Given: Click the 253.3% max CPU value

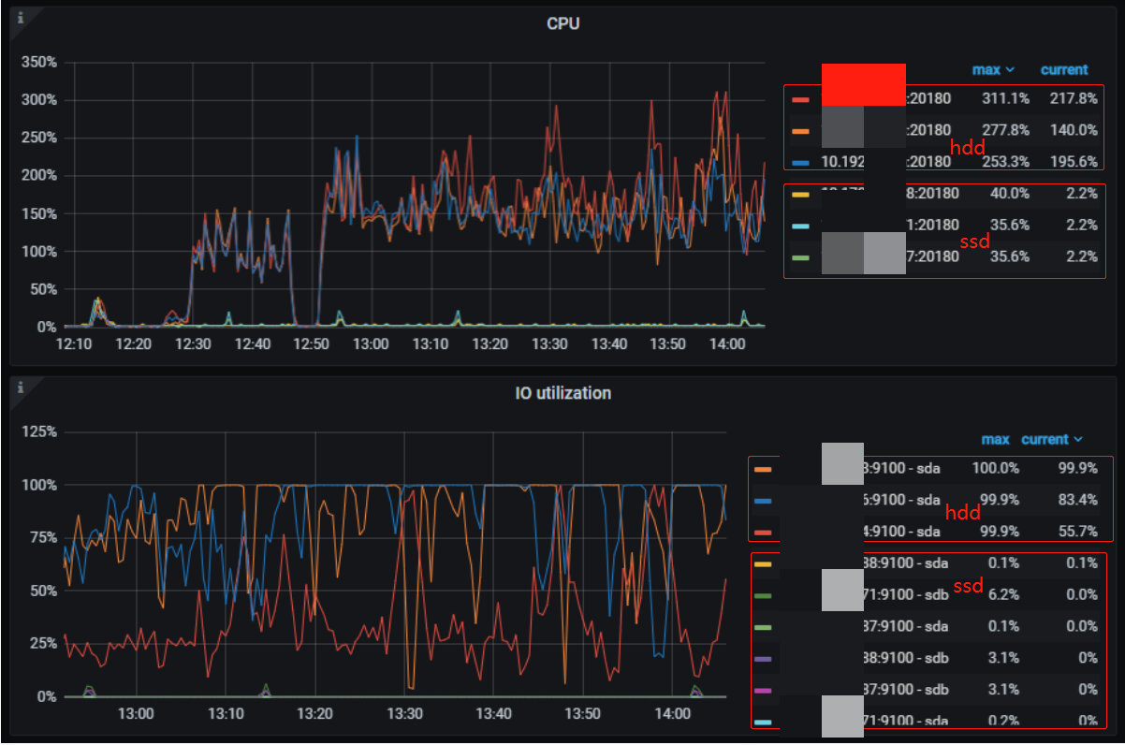Looking at the screenshot, I should [x=1005, y=162].
